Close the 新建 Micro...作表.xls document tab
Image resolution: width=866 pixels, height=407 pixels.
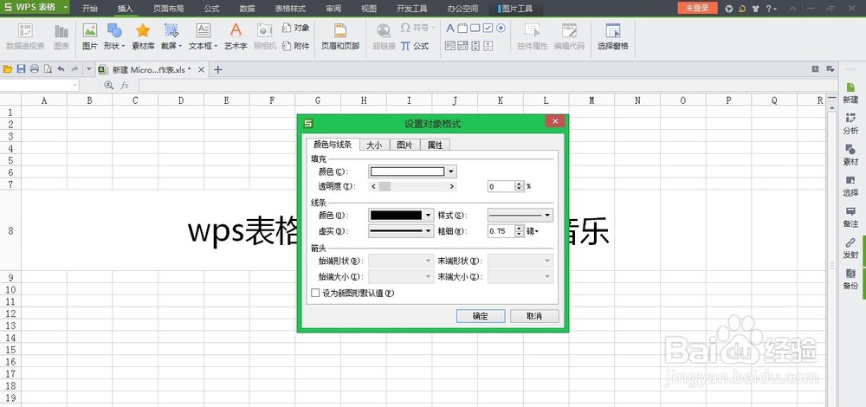[201, 69]
